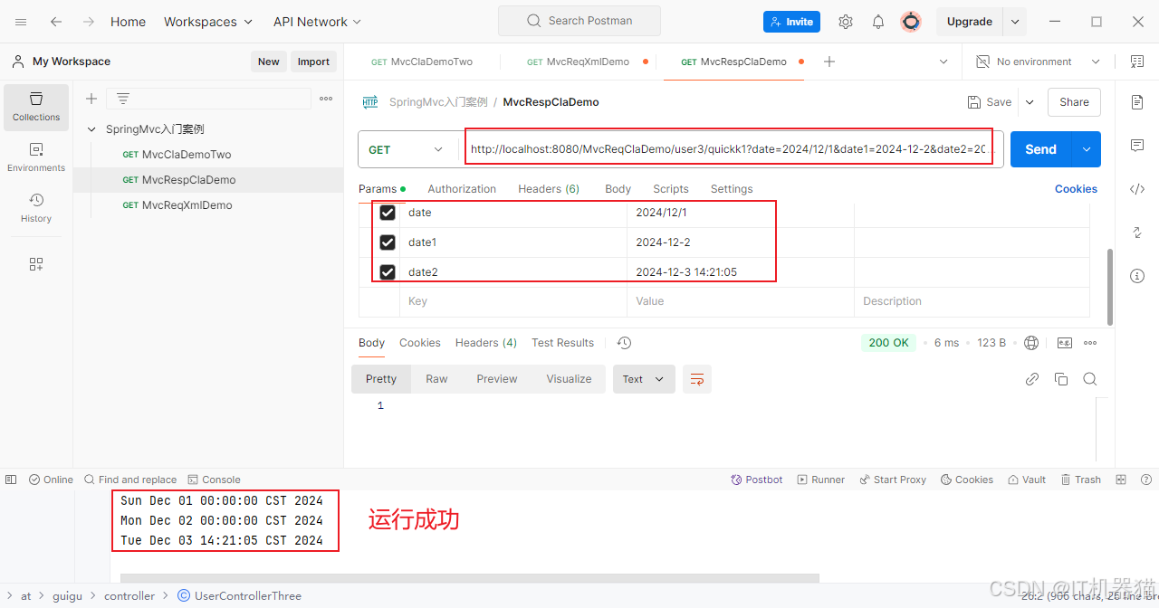Open the request info icon

click(1137, 276)
